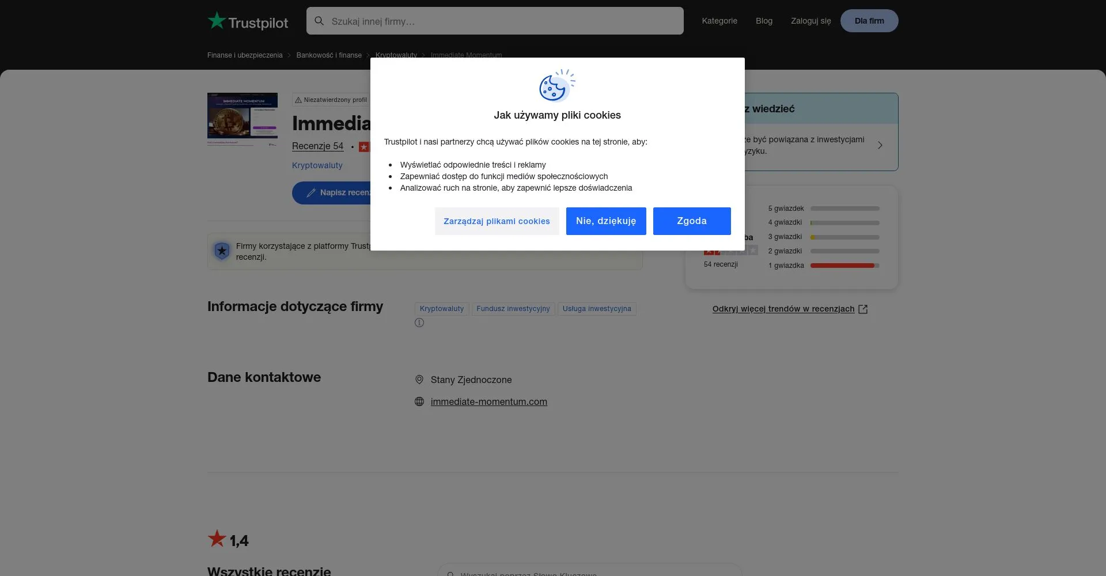Click the blue shield star icon

[x=222, y=251]
